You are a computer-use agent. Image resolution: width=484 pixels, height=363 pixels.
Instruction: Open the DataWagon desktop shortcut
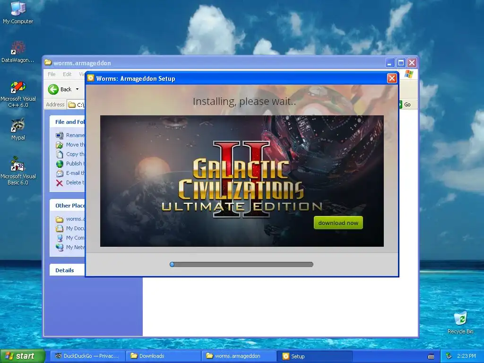18,52
